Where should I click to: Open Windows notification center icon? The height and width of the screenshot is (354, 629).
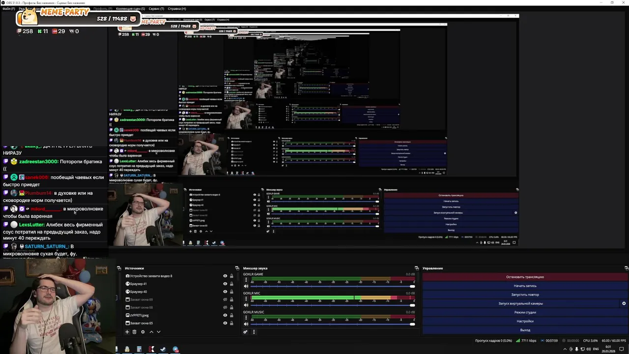click(623, 349)
